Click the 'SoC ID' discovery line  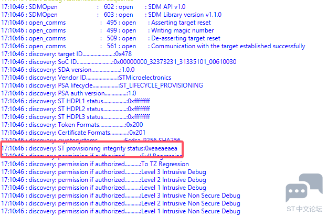coord(119,62)
